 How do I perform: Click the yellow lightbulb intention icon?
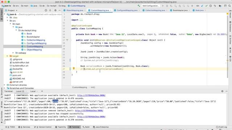pyautogui.click(x=74, y=69)
